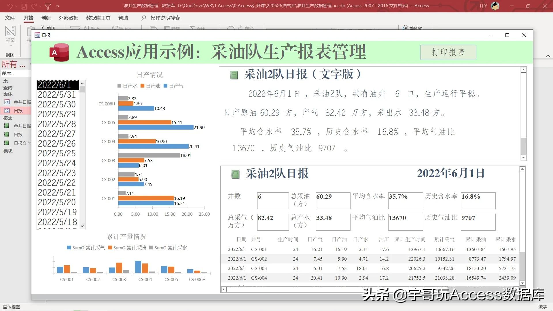Toggle the Filter icon on quick access toolbar

[48, 6]
